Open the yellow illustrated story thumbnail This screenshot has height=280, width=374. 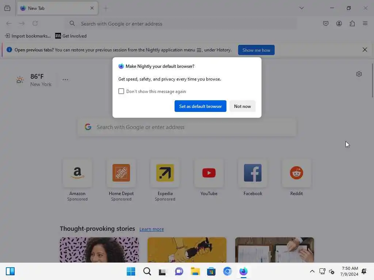(x=187, y=250)
